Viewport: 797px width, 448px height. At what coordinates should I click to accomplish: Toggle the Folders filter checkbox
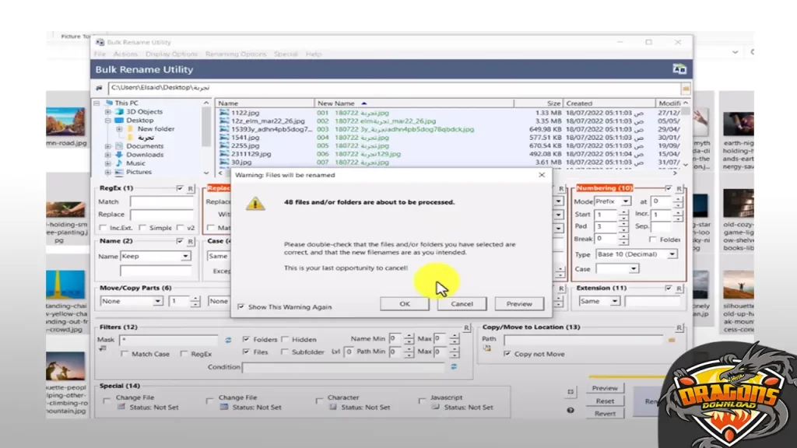[247, 340]
